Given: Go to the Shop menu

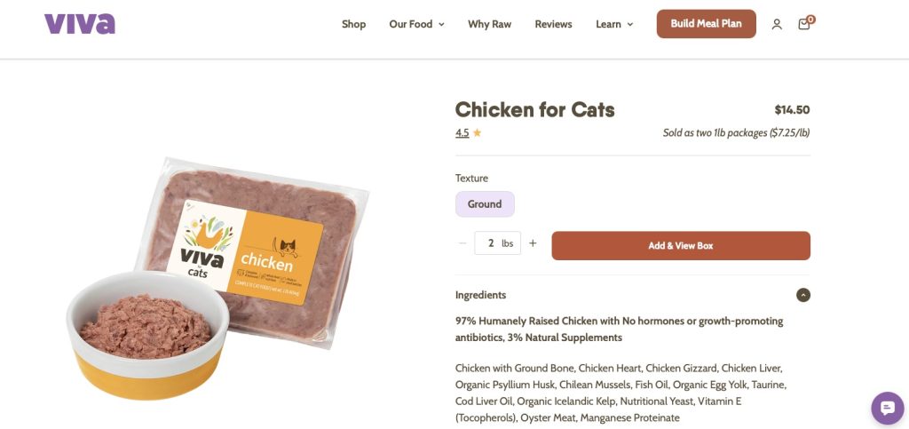Looking at the screenshot, I should coord(353,24).
